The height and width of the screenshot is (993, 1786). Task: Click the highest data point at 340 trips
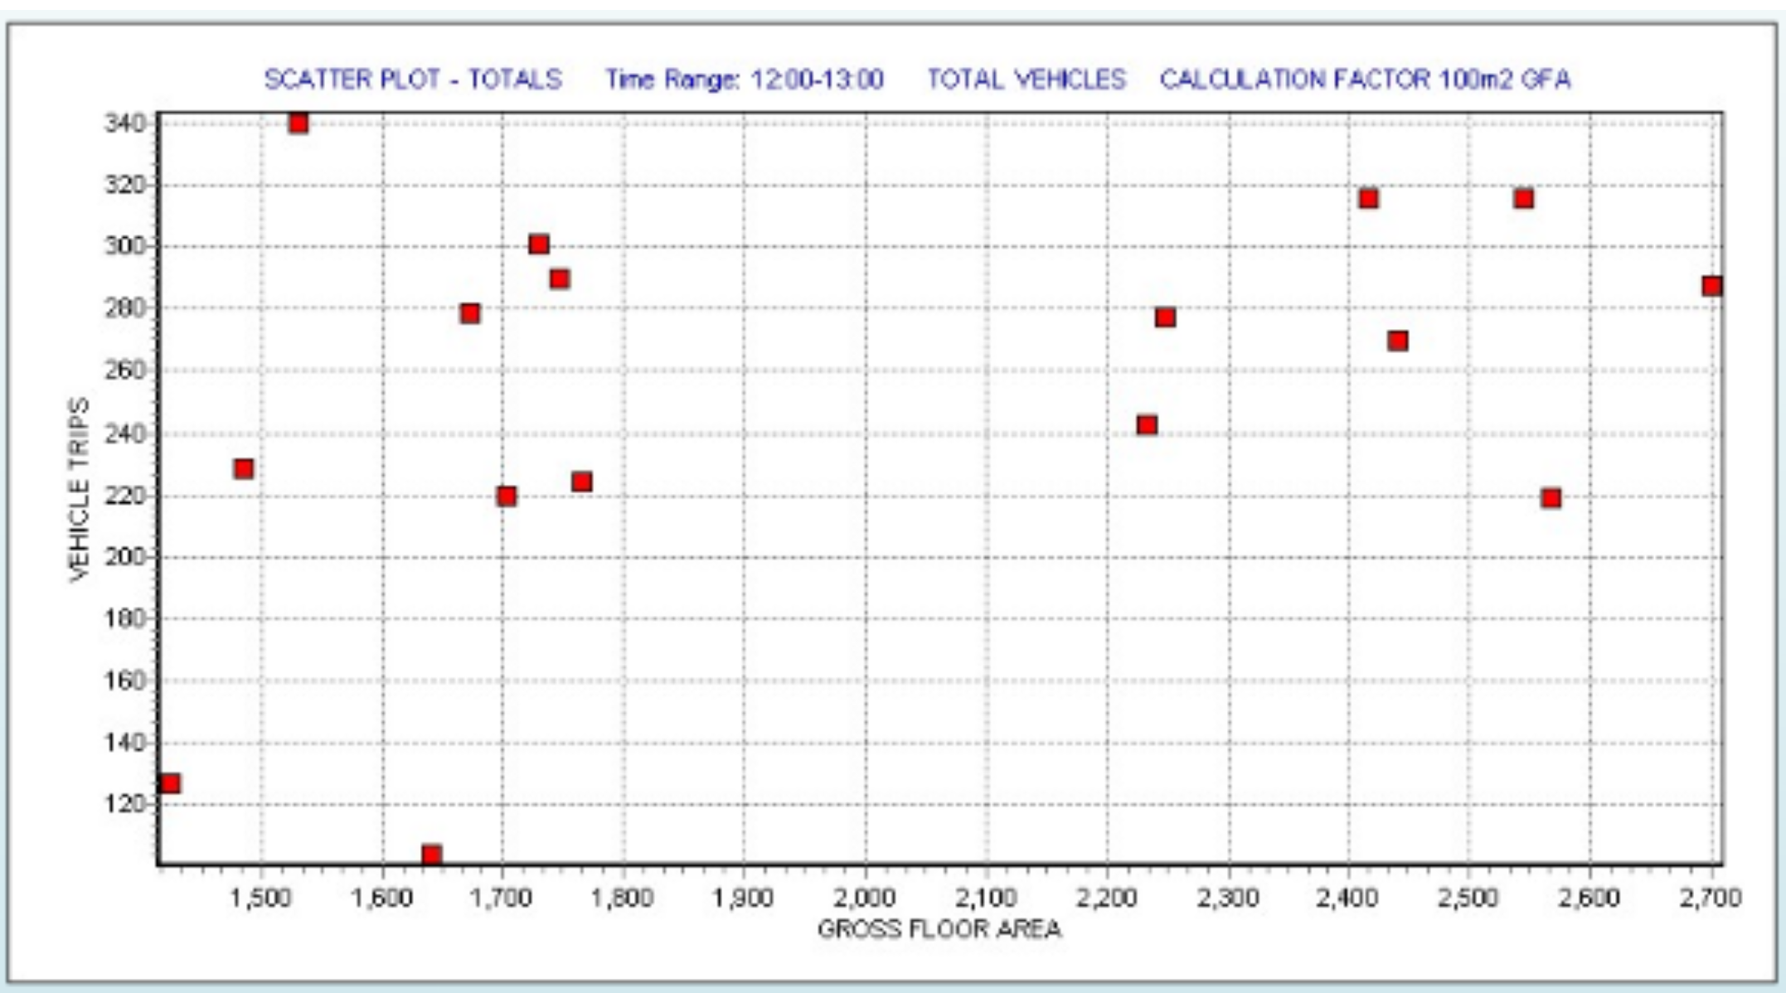click(298, 124)
